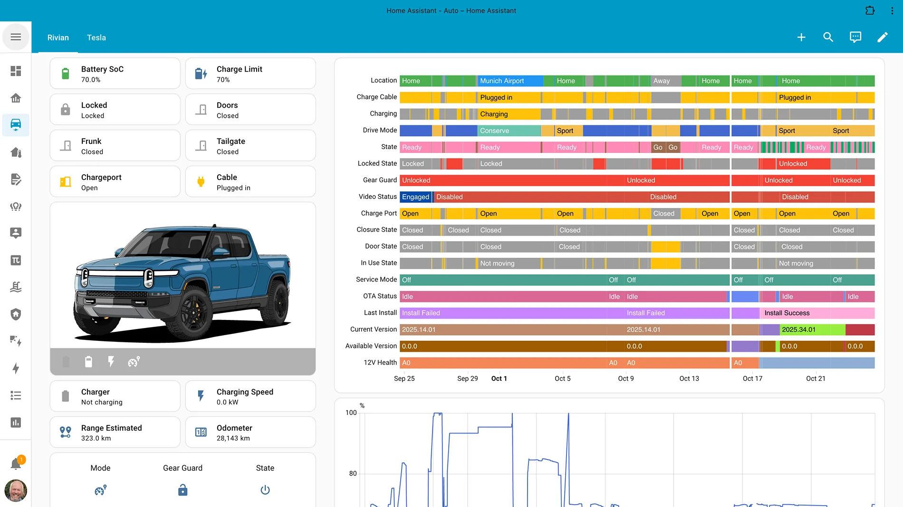The width and height of the screenshot is (903, 507).
Task: Select the car dashboard sidebar icon
Action: click(16, 125)
